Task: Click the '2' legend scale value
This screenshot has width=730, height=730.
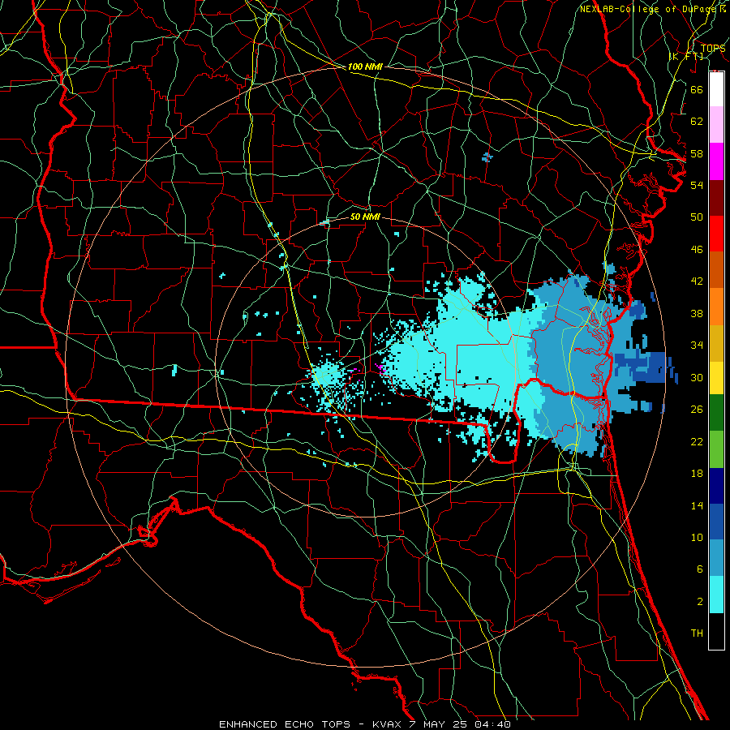Action: [700, 602]
